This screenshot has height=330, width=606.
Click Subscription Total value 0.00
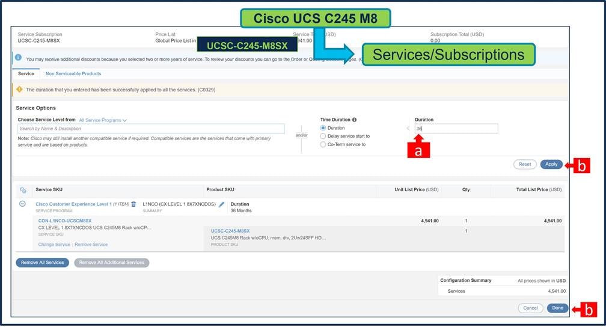point(435,41)
